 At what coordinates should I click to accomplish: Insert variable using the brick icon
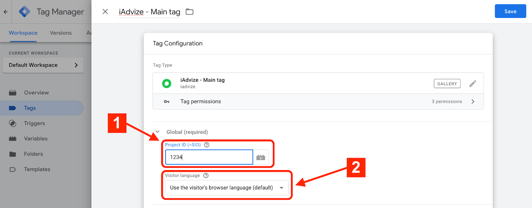[x=261, y=157]
